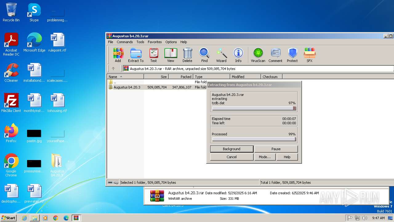Screen dimensions: 394x222
Task: Select the Augustus b4.20.3 folder row
Action: (157, 87)
